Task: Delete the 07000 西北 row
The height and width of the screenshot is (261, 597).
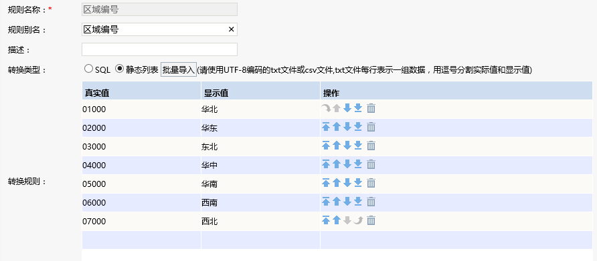Action: [371, 221]
